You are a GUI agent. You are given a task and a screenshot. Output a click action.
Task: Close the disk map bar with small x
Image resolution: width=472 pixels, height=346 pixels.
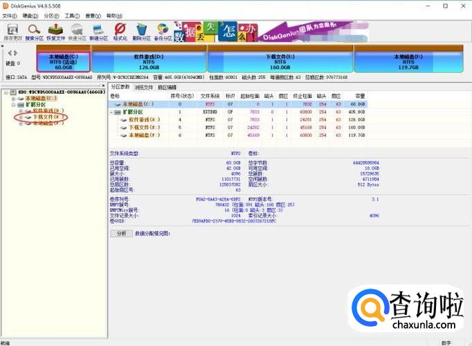(x=2, y=46)
